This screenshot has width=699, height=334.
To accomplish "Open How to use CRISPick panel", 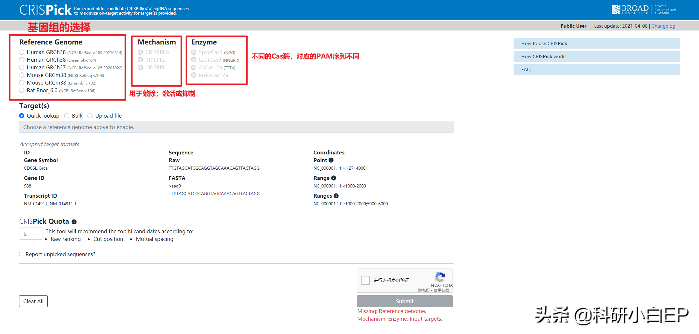I will 597,44.
